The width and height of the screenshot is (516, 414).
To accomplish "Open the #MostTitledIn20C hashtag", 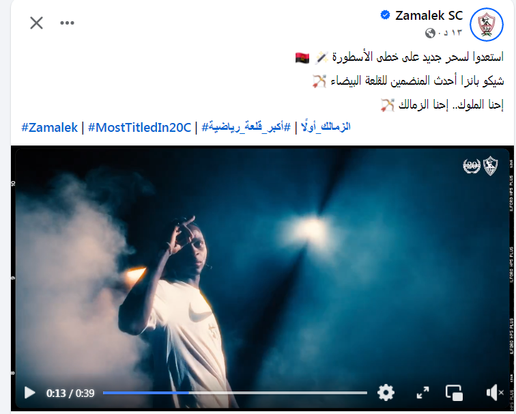I will click(x=139, y=128).
